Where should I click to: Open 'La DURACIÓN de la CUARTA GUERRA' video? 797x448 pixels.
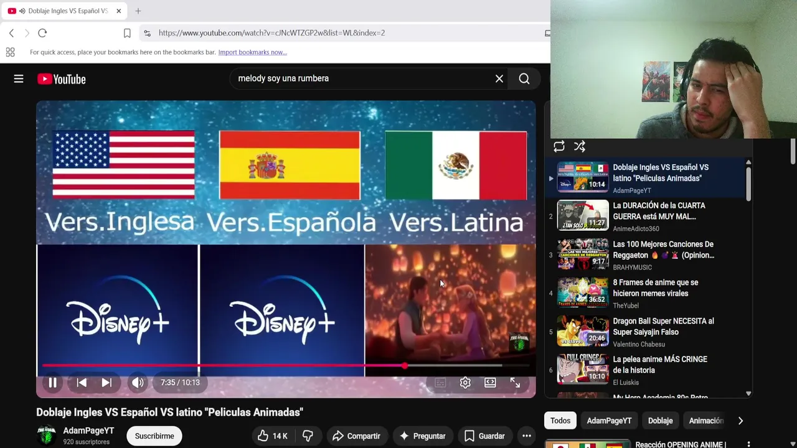tap(645, 216)
